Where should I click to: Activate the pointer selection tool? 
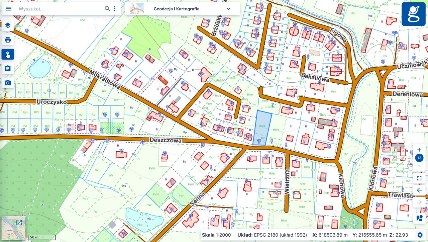pos(8,54)
